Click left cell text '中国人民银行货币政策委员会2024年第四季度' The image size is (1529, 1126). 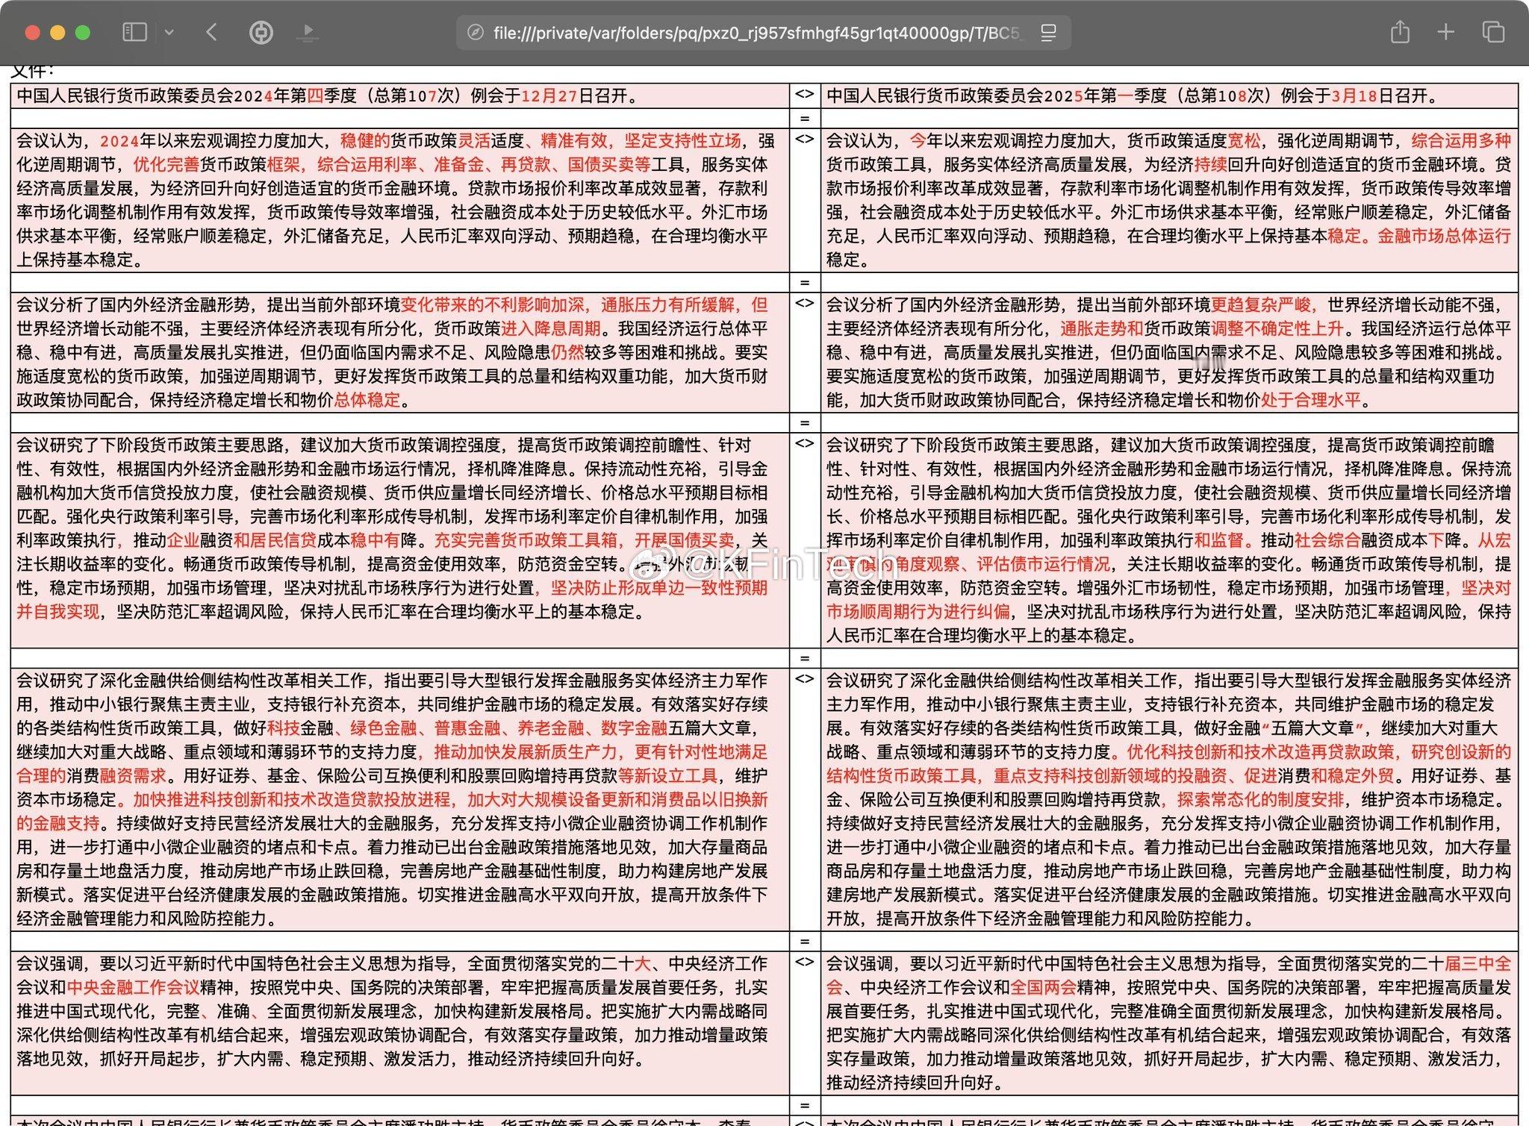[187, 96]
